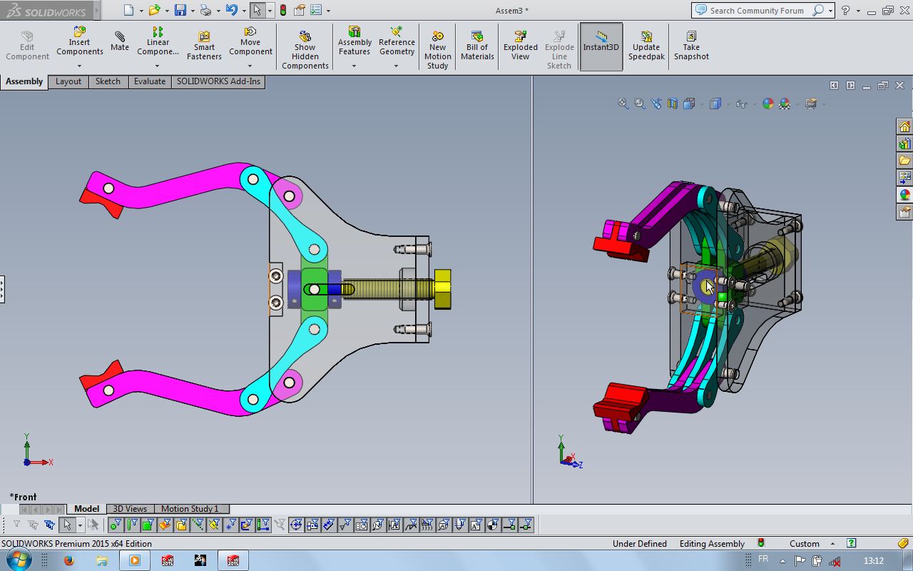Expand the Assembly Features dropdown arrow
This screenshot has width=913, height=571.
click(355, 66)
